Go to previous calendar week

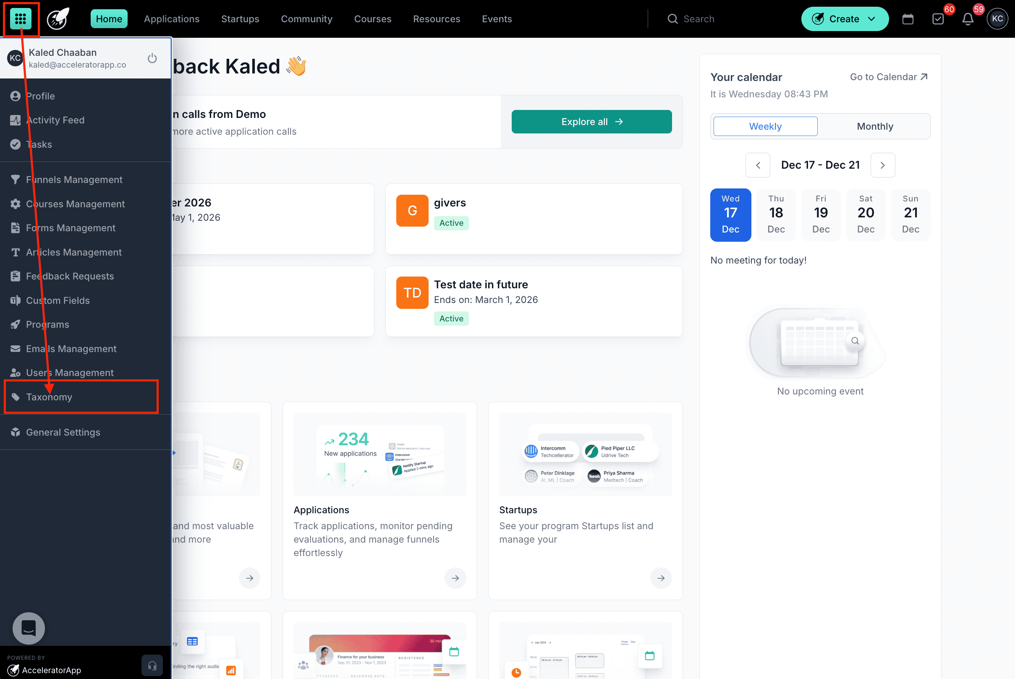pyautogui.click(x=758, y=165)
